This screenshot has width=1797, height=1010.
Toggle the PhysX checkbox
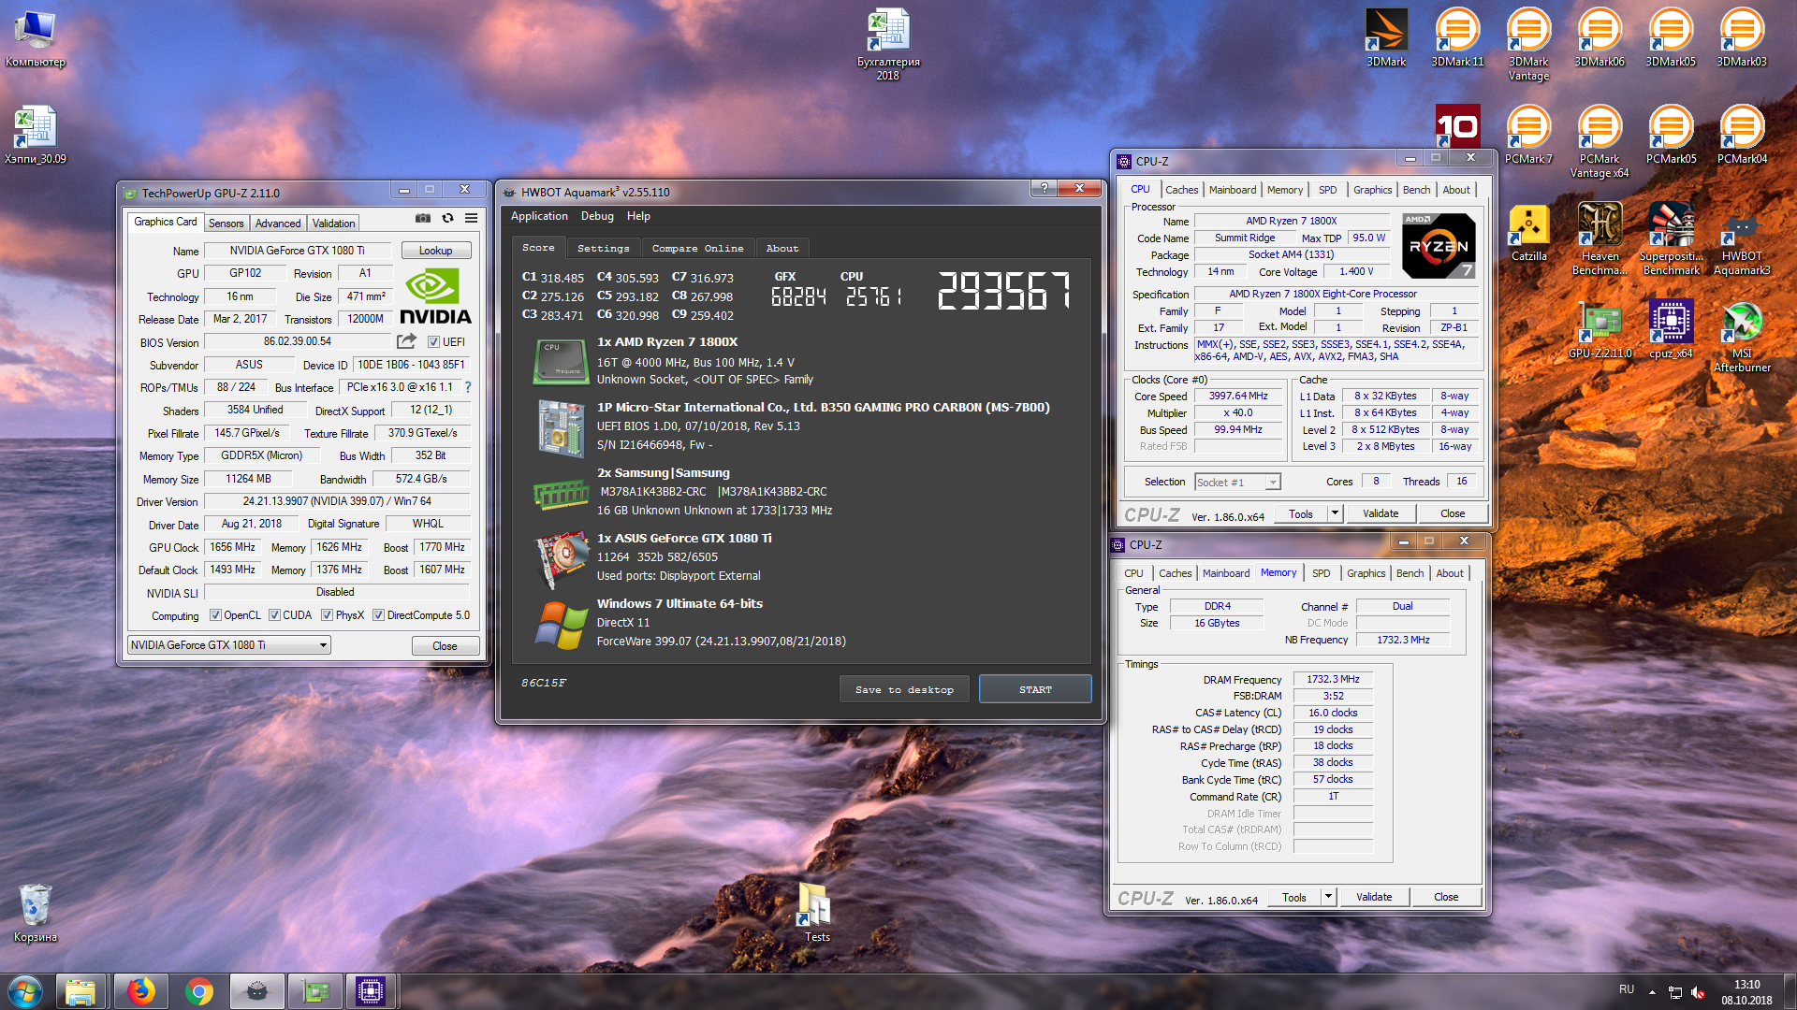pyautogui.click(x=327, y=615)
